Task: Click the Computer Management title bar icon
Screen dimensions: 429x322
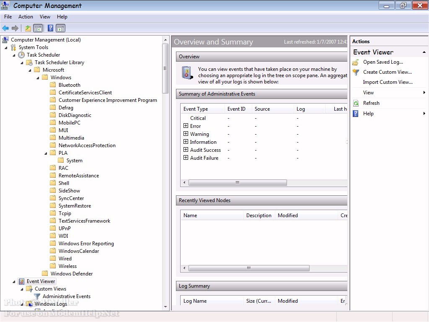Action: point(5,5)
